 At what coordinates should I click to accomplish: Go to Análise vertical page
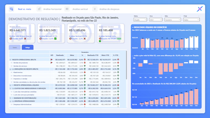click(80, 9)
